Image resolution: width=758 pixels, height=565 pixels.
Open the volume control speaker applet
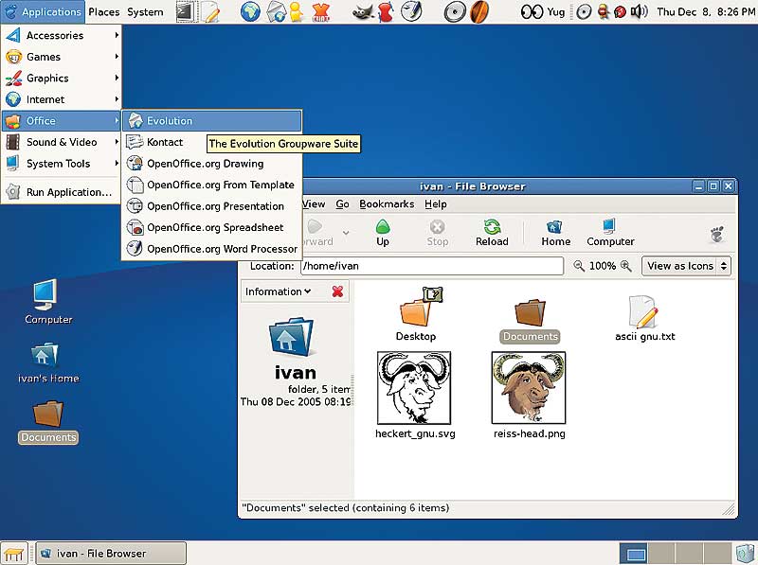point(639,11)
